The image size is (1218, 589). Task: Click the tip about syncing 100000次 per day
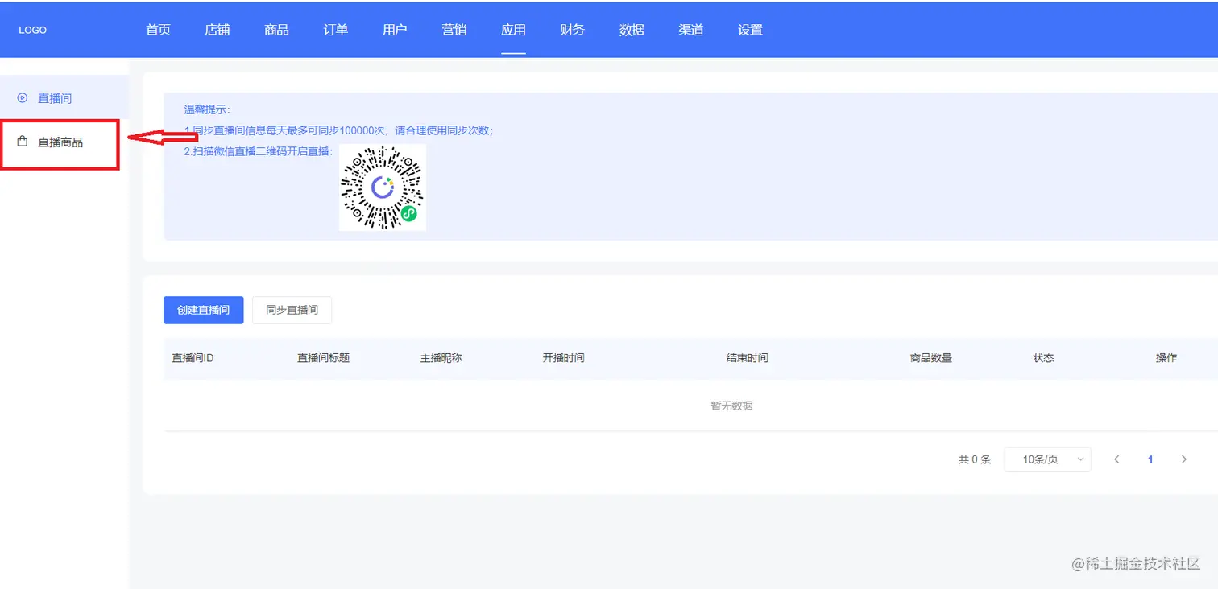pos(338,130)
